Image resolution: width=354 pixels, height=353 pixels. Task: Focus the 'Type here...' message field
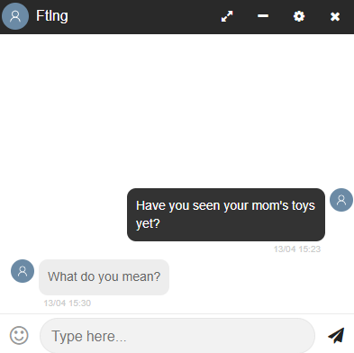pyautogui.click(x=177, y=336)
